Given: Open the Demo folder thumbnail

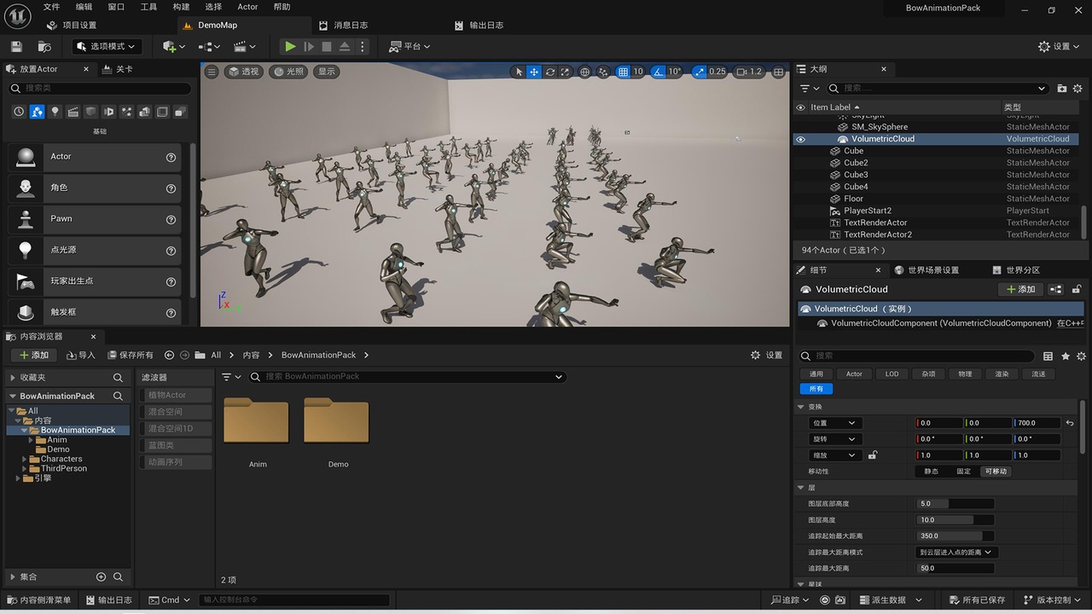Looking at the screenshot, I should [x=337, y=420].
